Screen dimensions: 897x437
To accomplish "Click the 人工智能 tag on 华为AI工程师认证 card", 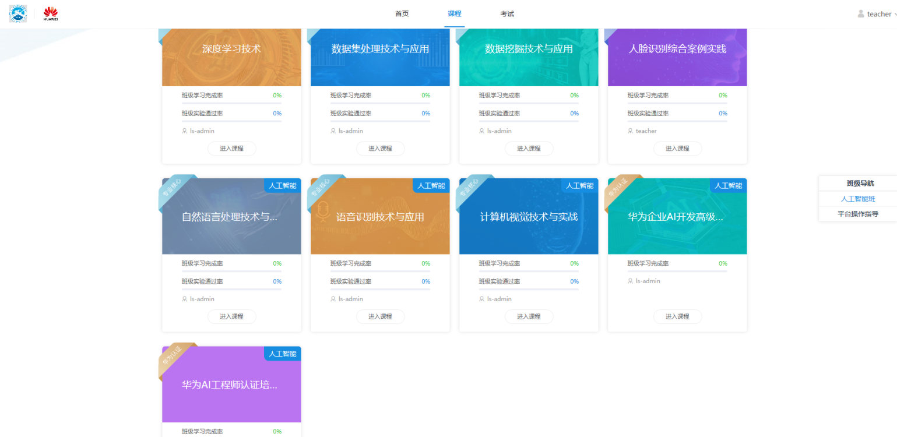I will click(283, 354).
